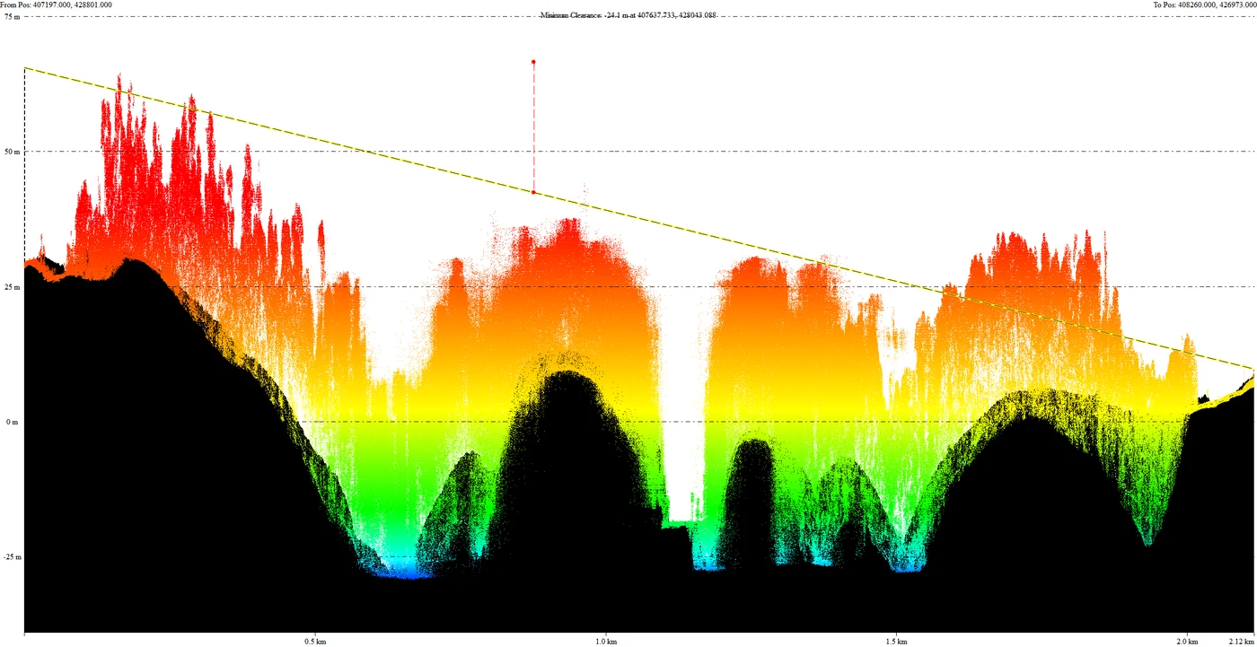Click the '1.0 km' distance axis label
Image resolution: width=1257 pixels, height=647 pixels.
[606, 642]
